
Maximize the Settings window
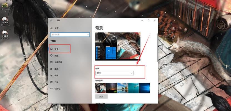[x=149, y=20]
